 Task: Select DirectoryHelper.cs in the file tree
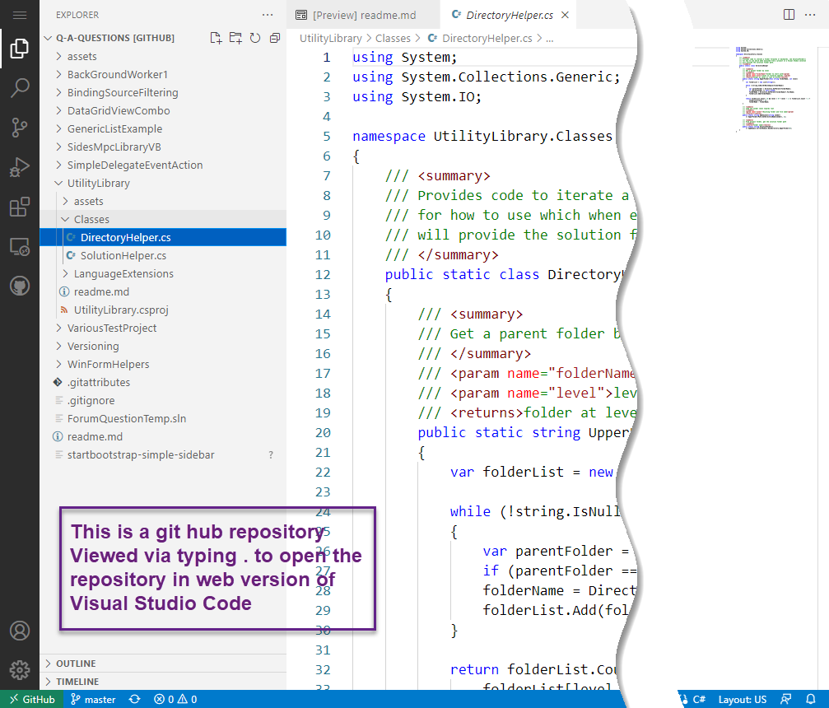coord(163,237)
